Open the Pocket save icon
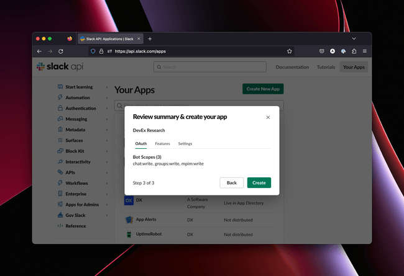This screenshot has height=276, width=404. click(x=321, y=51)
